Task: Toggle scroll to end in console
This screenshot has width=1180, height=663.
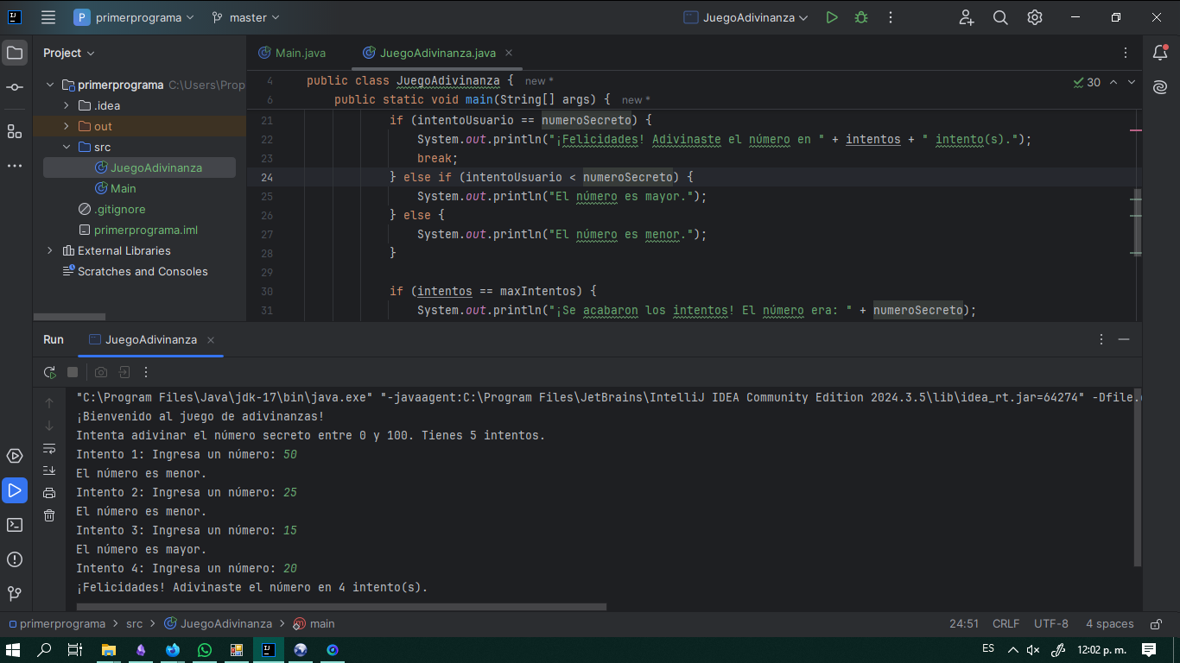Action: point(49,470)
